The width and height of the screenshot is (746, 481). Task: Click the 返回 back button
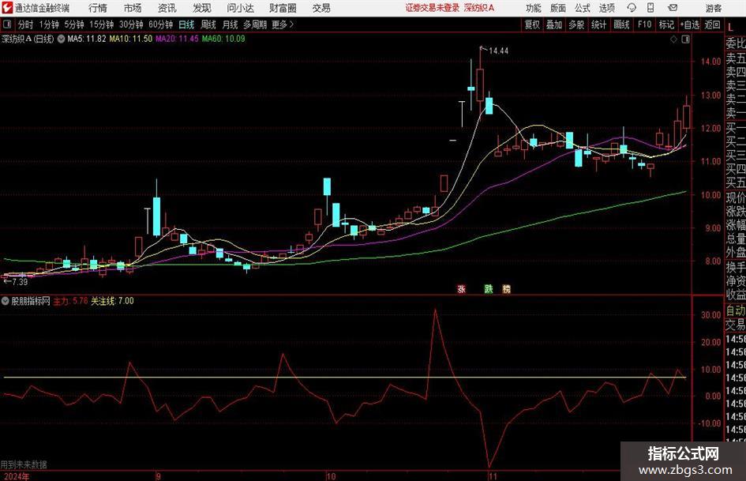pyautogui.click(x=712, y=24)
